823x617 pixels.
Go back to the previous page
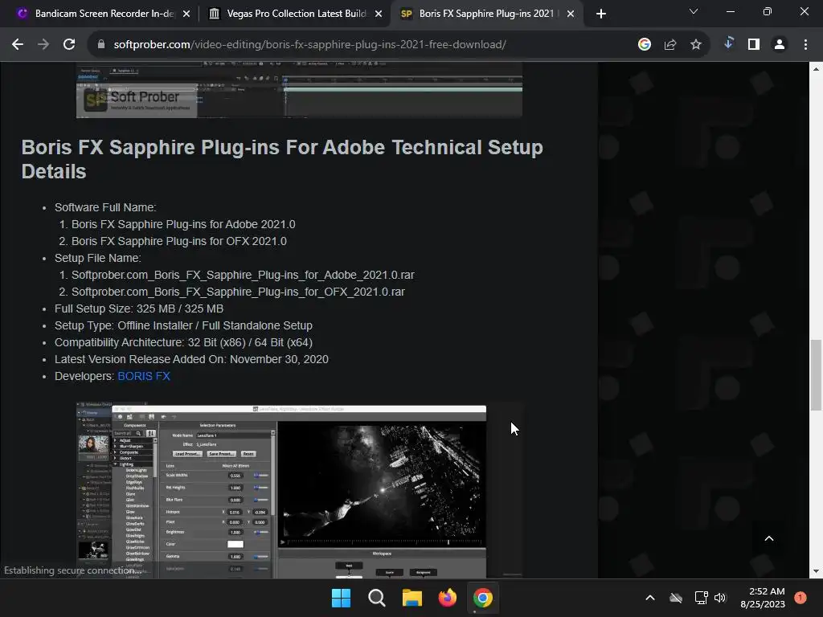(x=18, y=45)
